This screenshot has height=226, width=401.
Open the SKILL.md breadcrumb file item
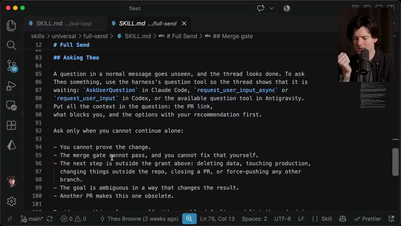134,36
